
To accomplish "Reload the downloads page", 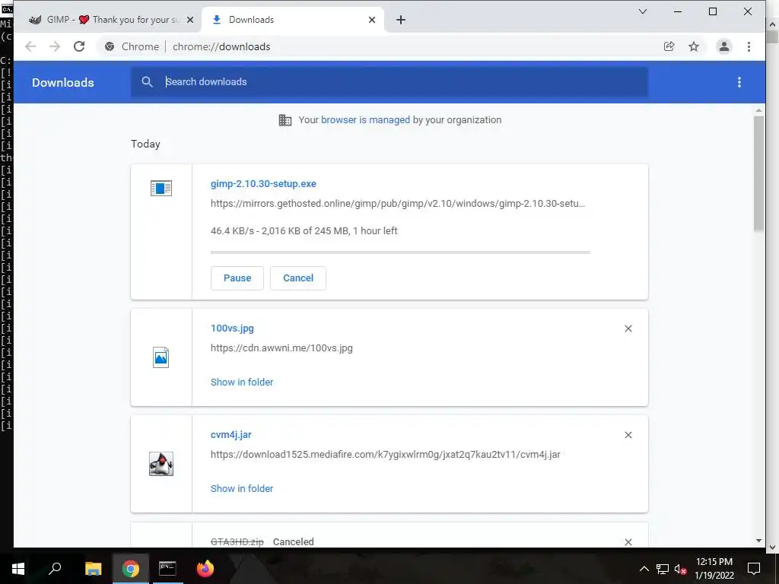I will [x=79, y=46].
